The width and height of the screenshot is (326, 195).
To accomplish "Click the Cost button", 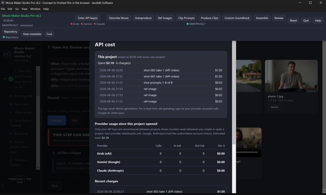I will coord(49,34).
